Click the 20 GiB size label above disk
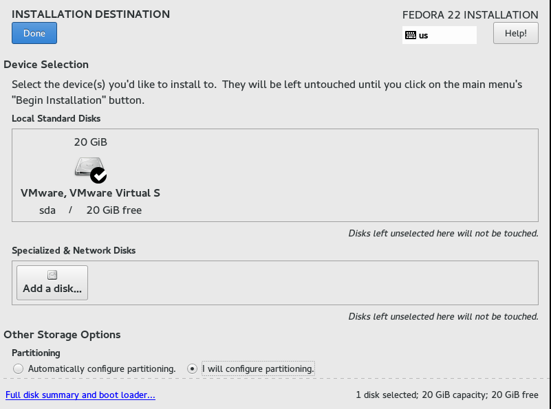551x409 pixels. click(x=90, y=142)
